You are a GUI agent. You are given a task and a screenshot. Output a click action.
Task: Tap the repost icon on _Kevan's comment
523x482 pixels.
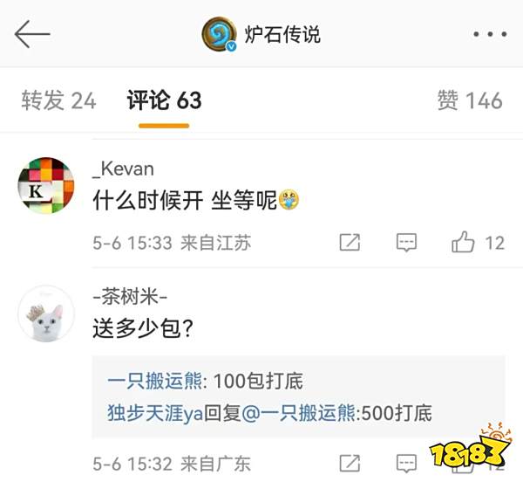click(x=350, y=242)
